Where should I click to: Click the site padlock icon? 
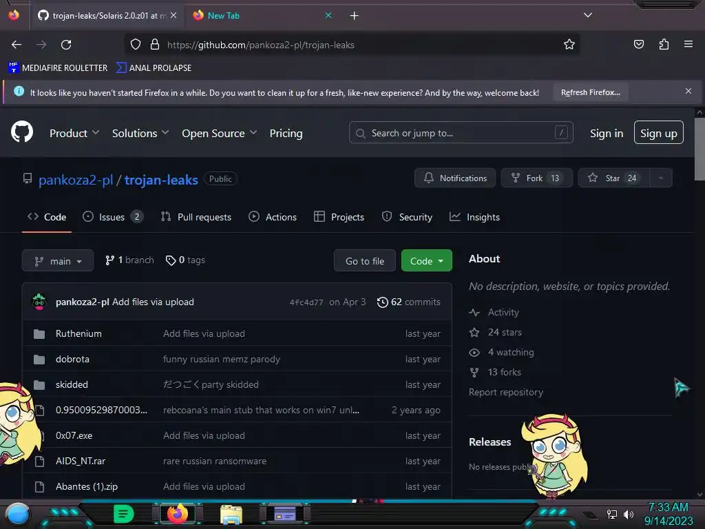coord(155,44)
